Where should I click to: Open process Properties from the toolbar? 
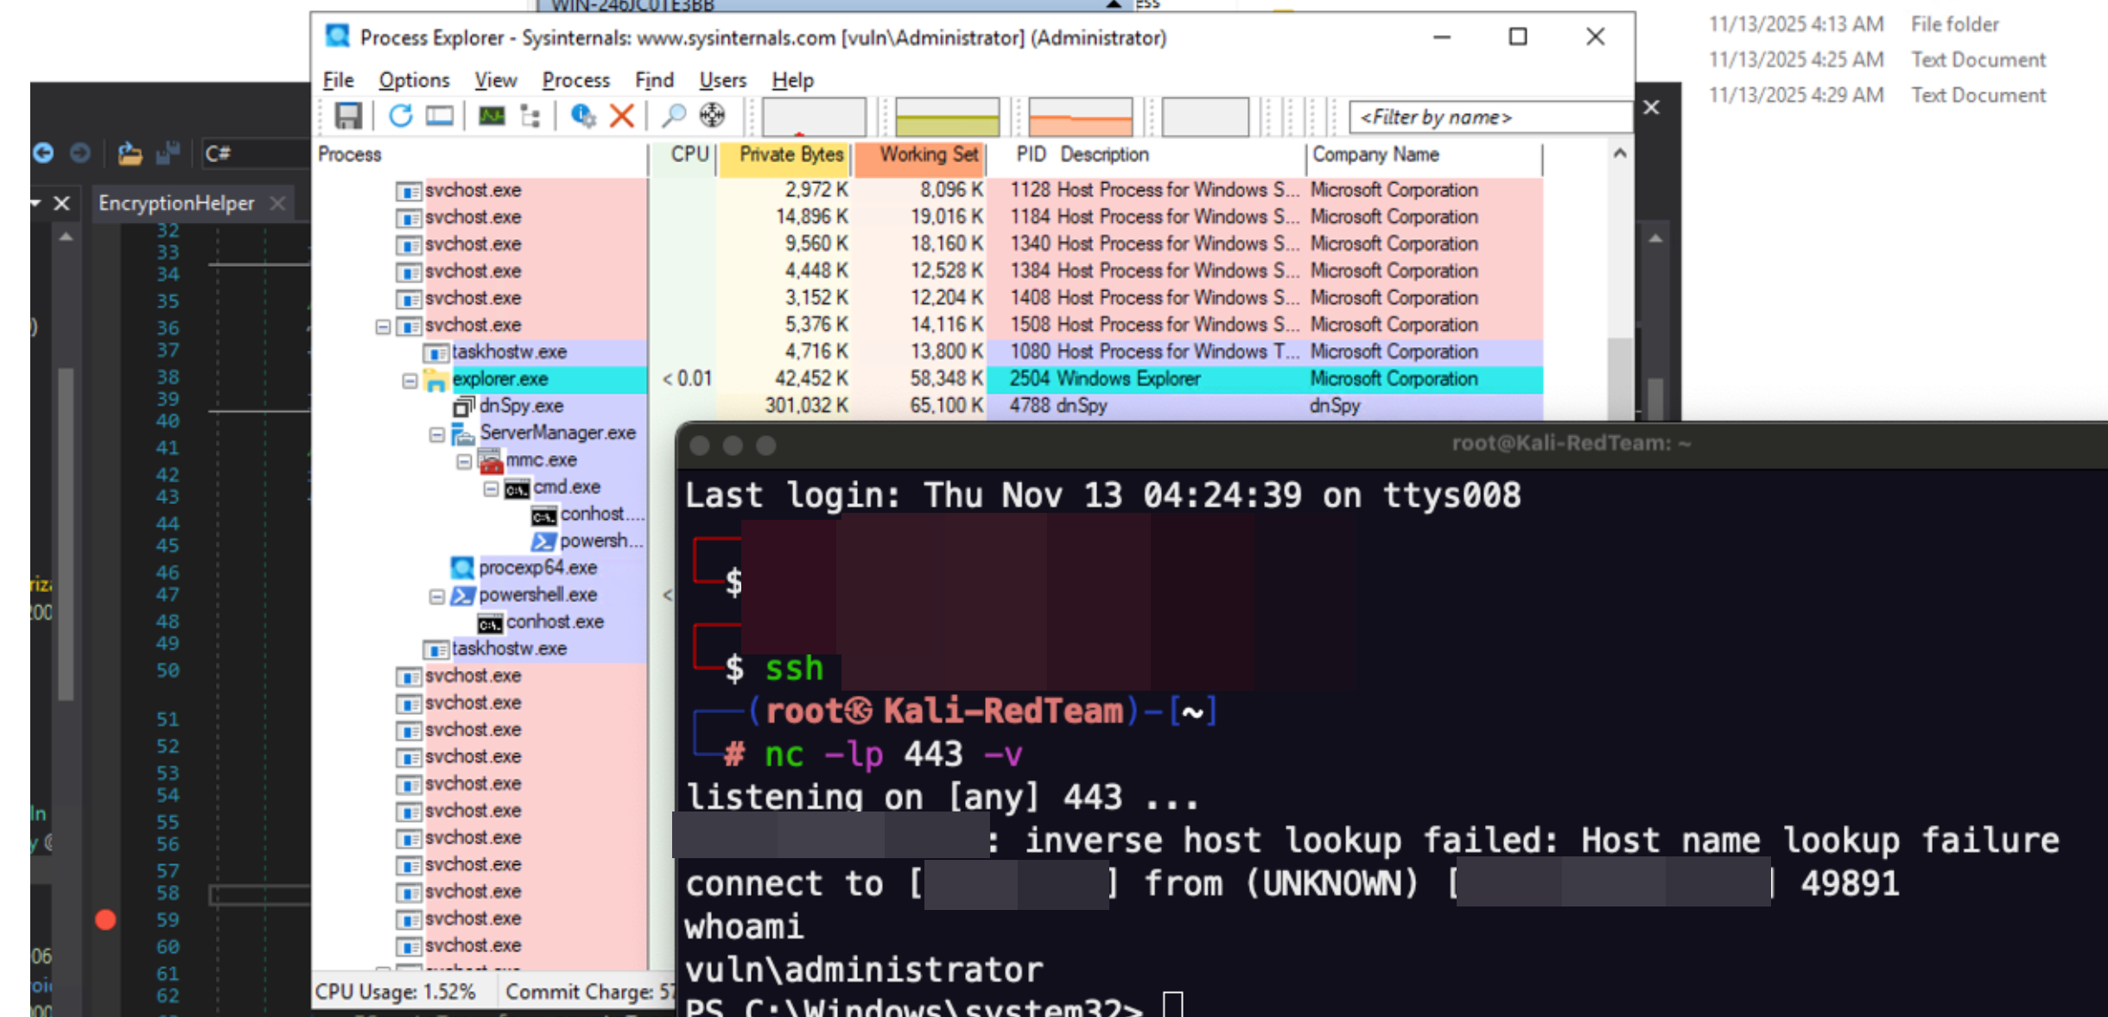coord(583,116)
